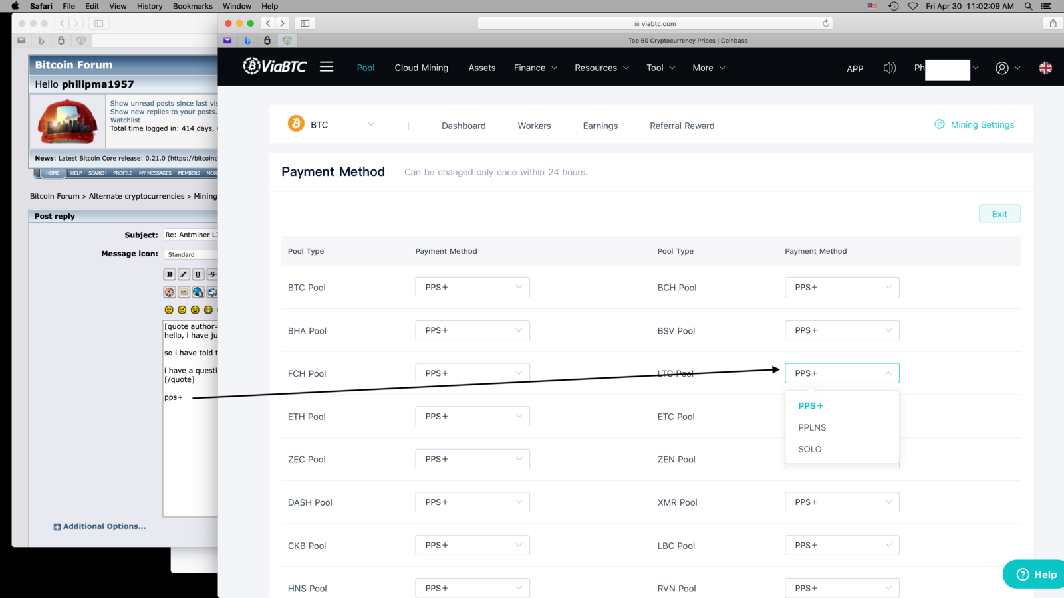Open the Bing favorite in front window
This screenshot has height=598, width=1064.
(x=247, y=41)
